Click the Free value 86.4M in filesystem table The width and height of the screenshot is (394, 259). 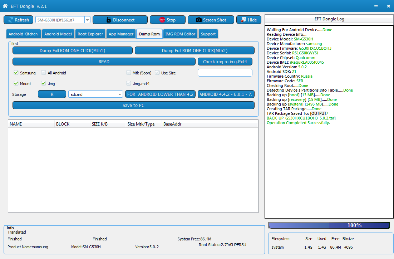(x=335, y=248)
